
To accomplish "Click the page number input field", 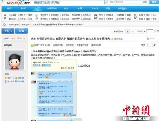I will click(x=150, y=31).
